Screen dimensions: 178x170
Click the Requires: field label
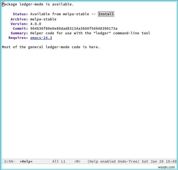point(18,38)
